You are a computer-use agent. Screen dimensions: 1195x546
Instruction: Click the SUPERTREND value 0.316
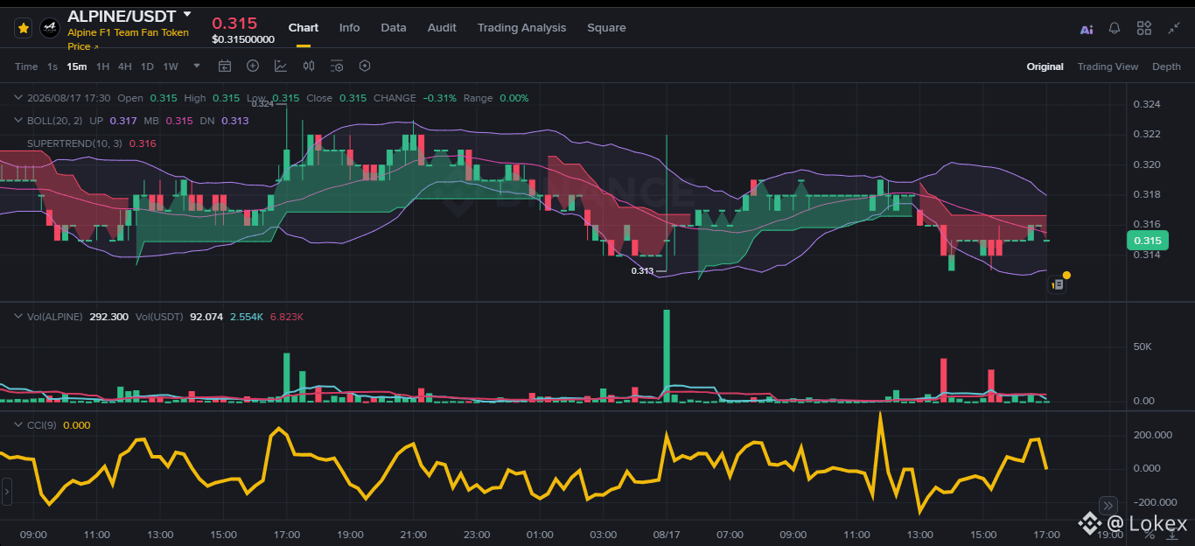click(x=143, y=143)
